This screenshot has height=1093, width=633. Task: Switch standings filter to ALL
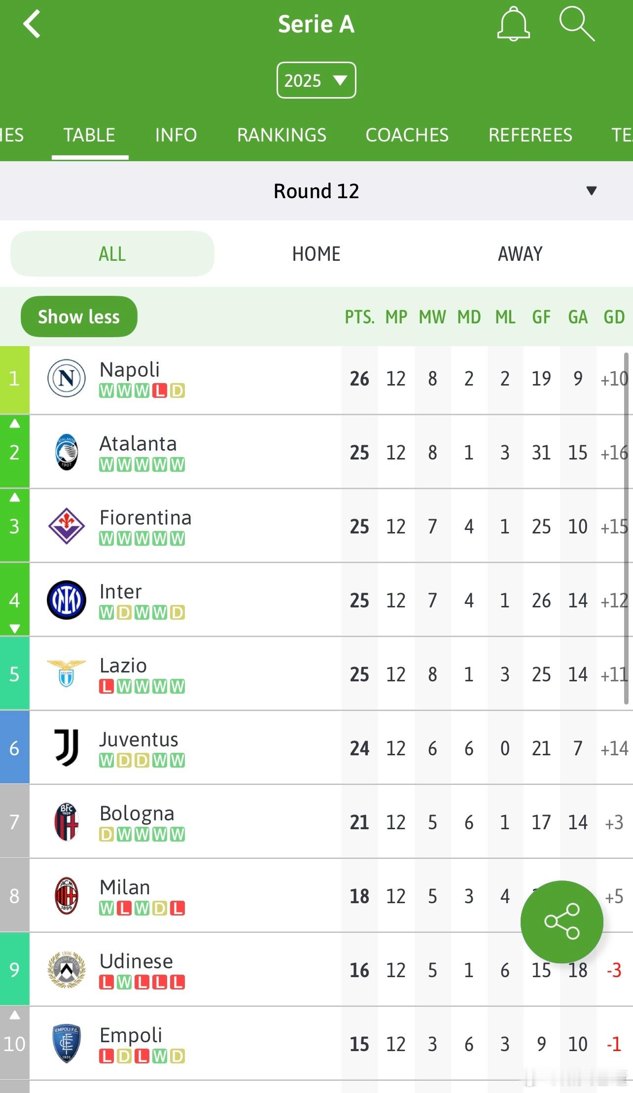click(x=112, y=254)
